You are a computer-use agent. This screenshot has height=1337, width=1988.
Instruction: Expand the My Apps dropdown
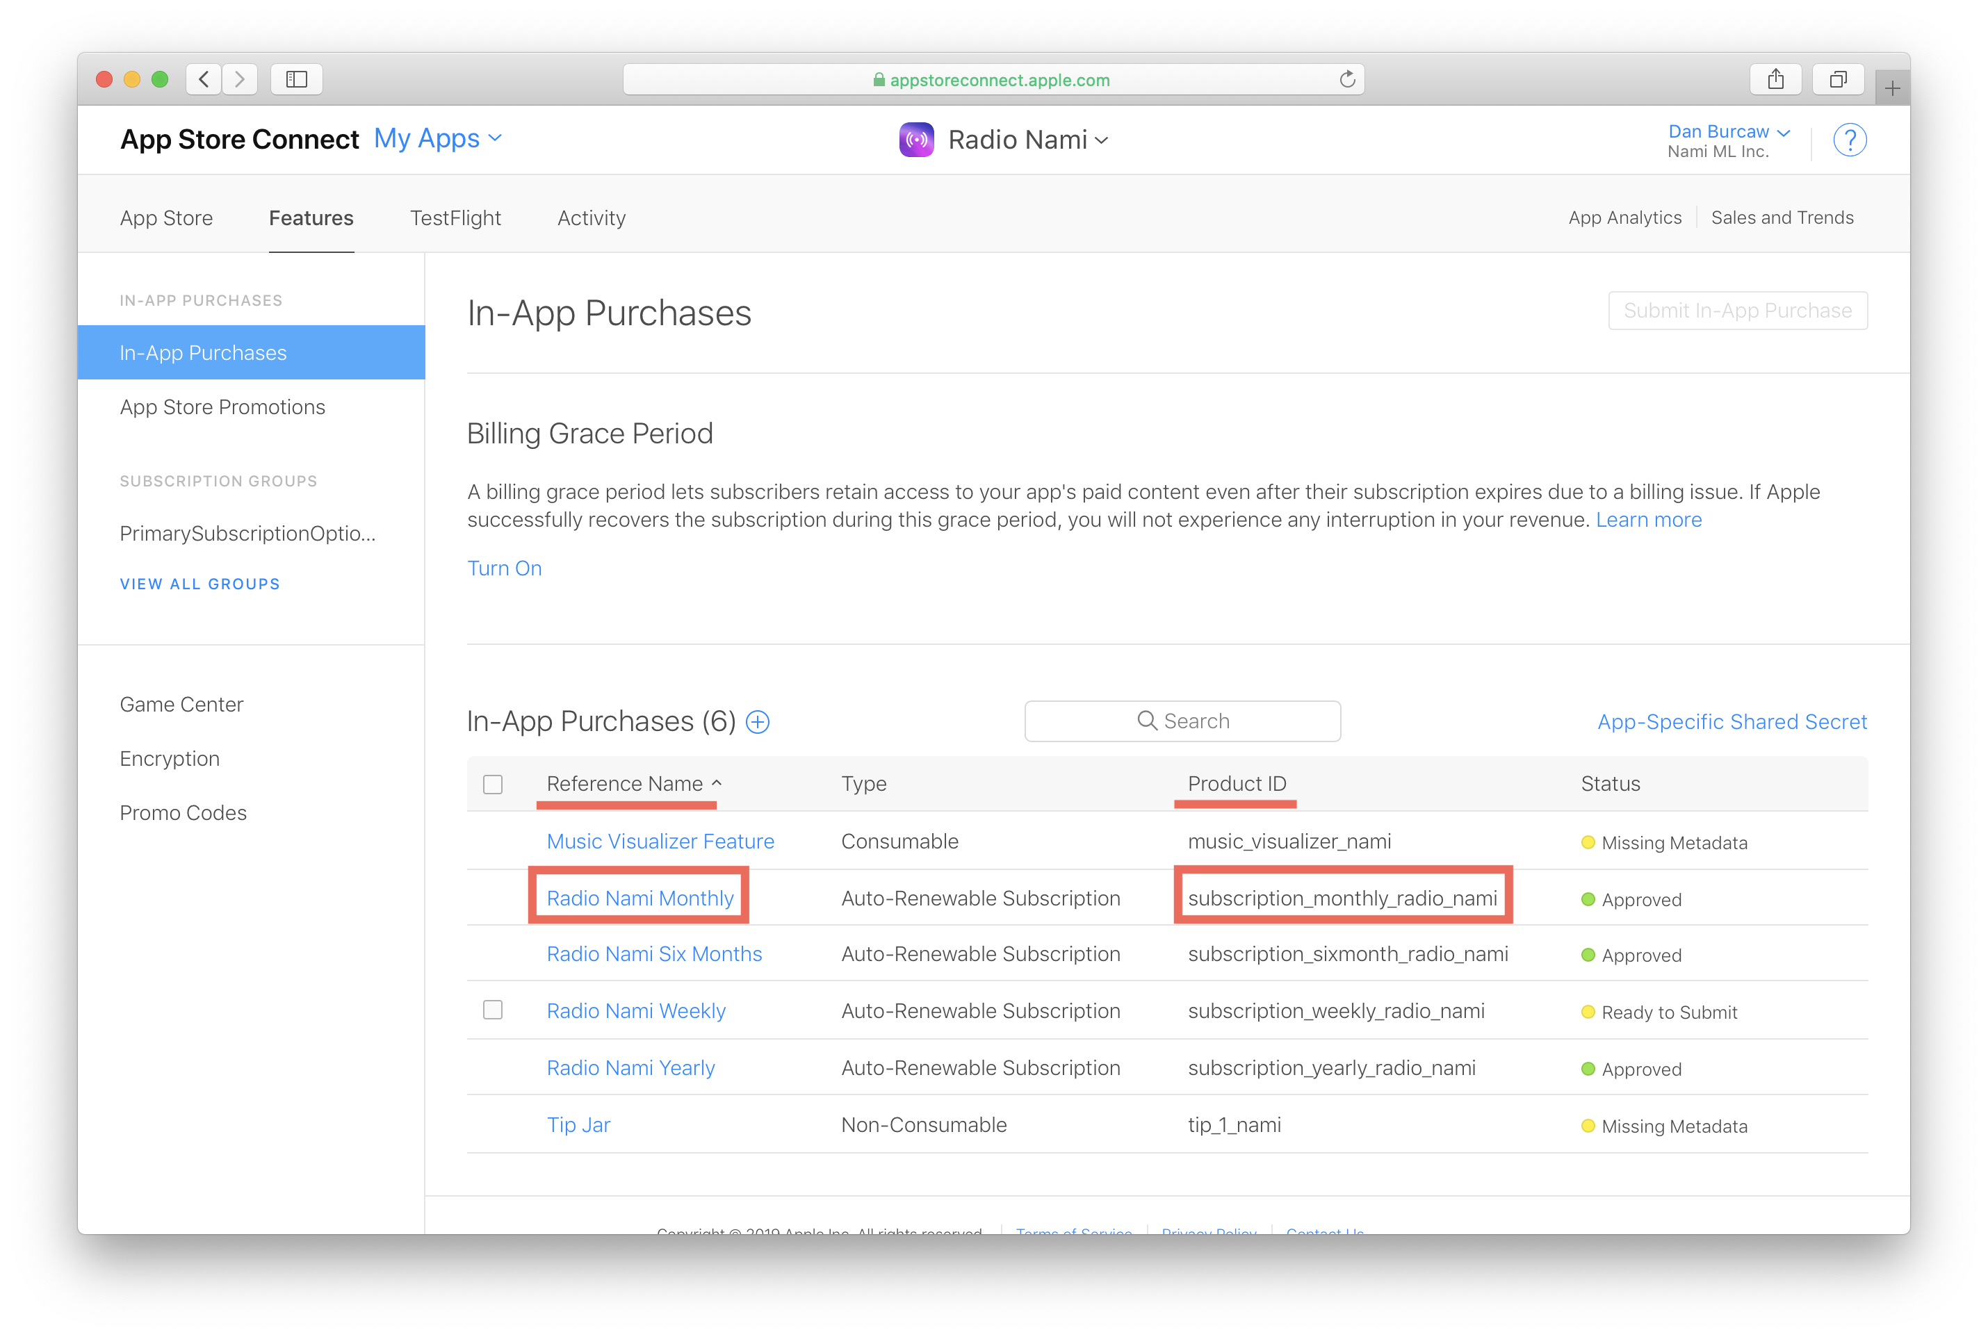(437, 138)
